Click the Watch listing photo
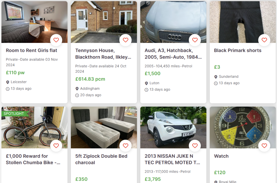278x183 pixels. pyautogui.click(x=243, y=128)
